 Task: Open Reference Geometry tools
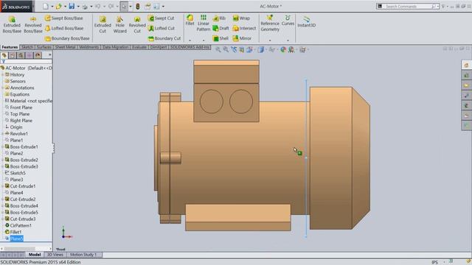click(270, 23)
